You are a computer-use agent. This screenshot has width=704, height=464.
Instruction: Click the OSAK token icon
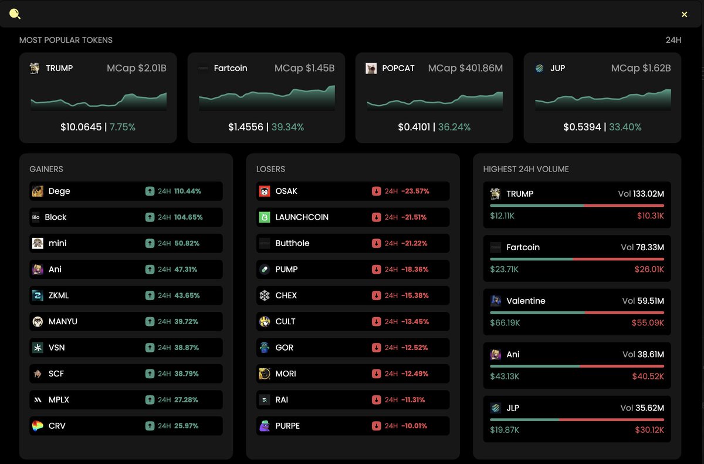pos(265,191)
